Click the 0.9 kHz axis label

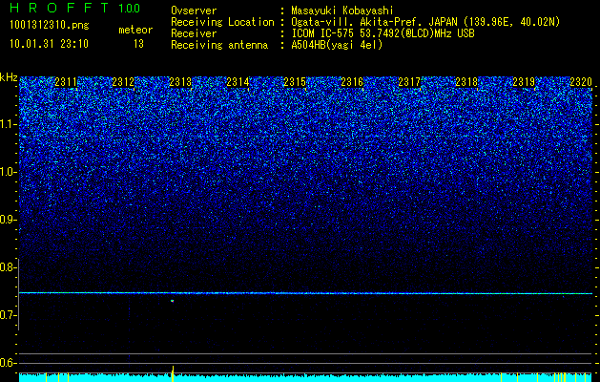pos(9,220)
